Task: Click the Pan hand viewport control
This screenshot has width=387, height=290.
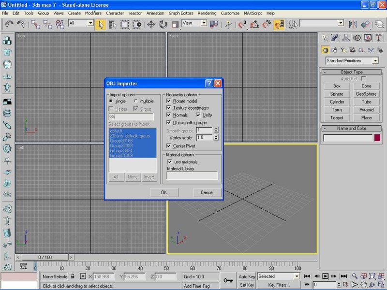Action: [363, 285]
